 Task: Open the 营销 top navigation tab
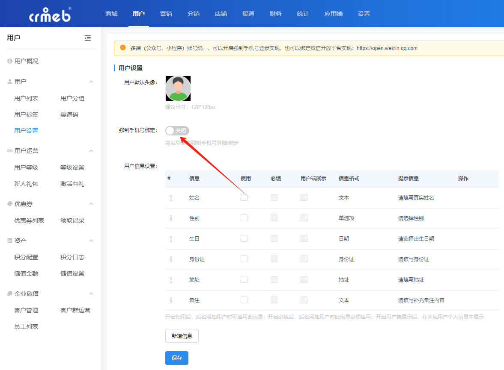(x=166, y=14)
